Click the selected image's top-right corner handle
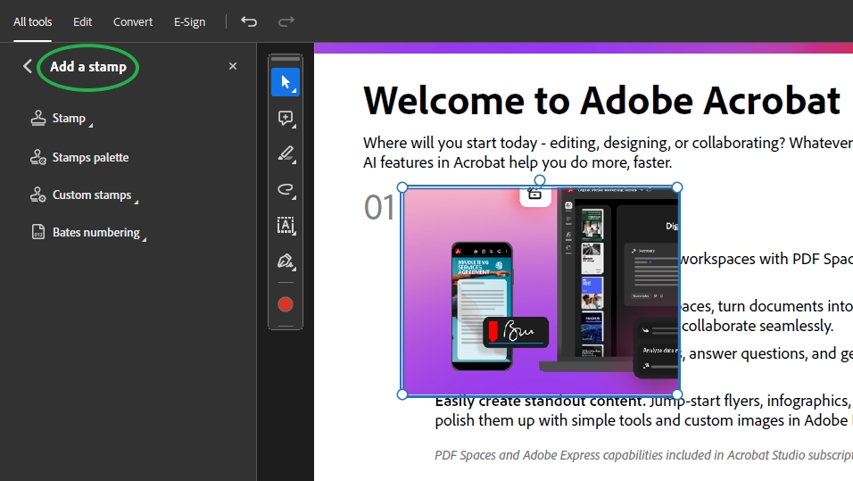Screen dimensions: 853x481 click(677, 187)
